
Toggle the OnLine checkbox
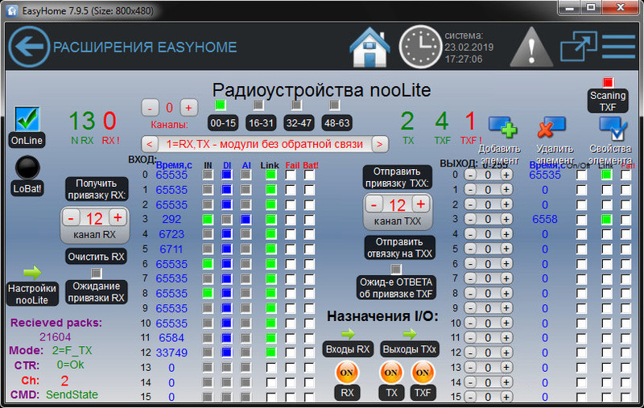(27, 120)
